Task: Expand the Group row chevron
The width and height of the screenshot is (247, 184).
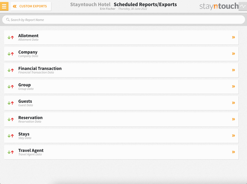Action: 234,86
